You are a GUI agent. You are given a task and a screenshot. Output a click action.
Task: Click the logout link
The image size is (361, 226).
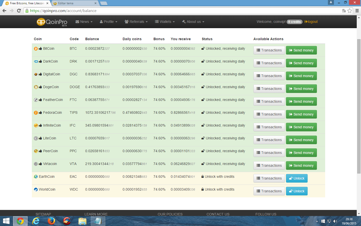tap(311, 22)
